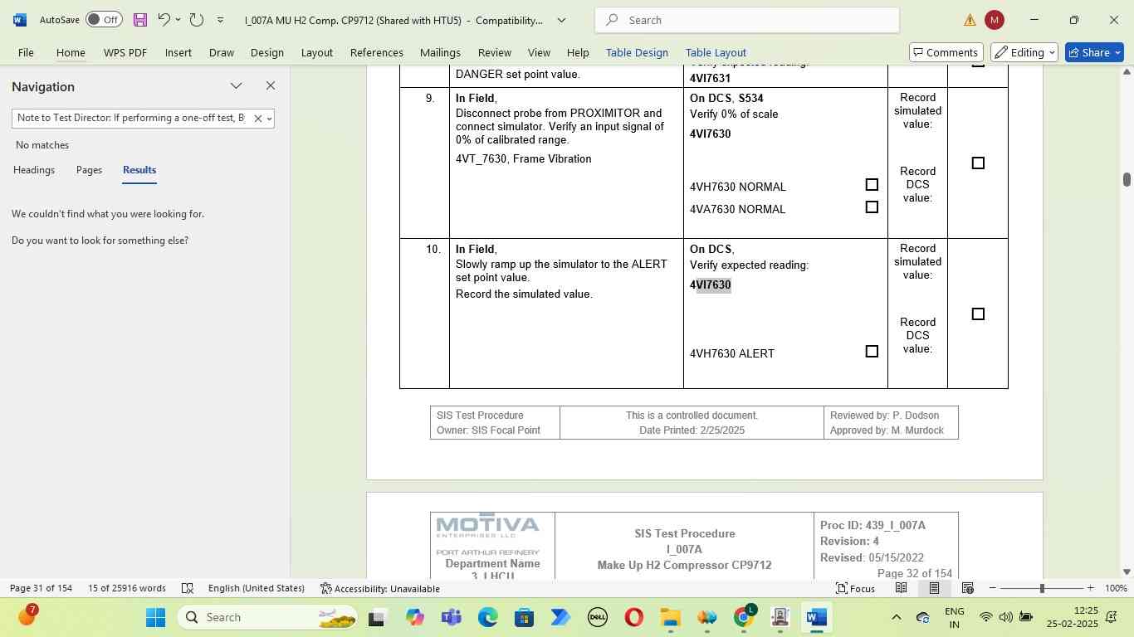This screenshot has width=1134, height=637.
Task: Select Print Layout view icon
Action: point(934,589)
